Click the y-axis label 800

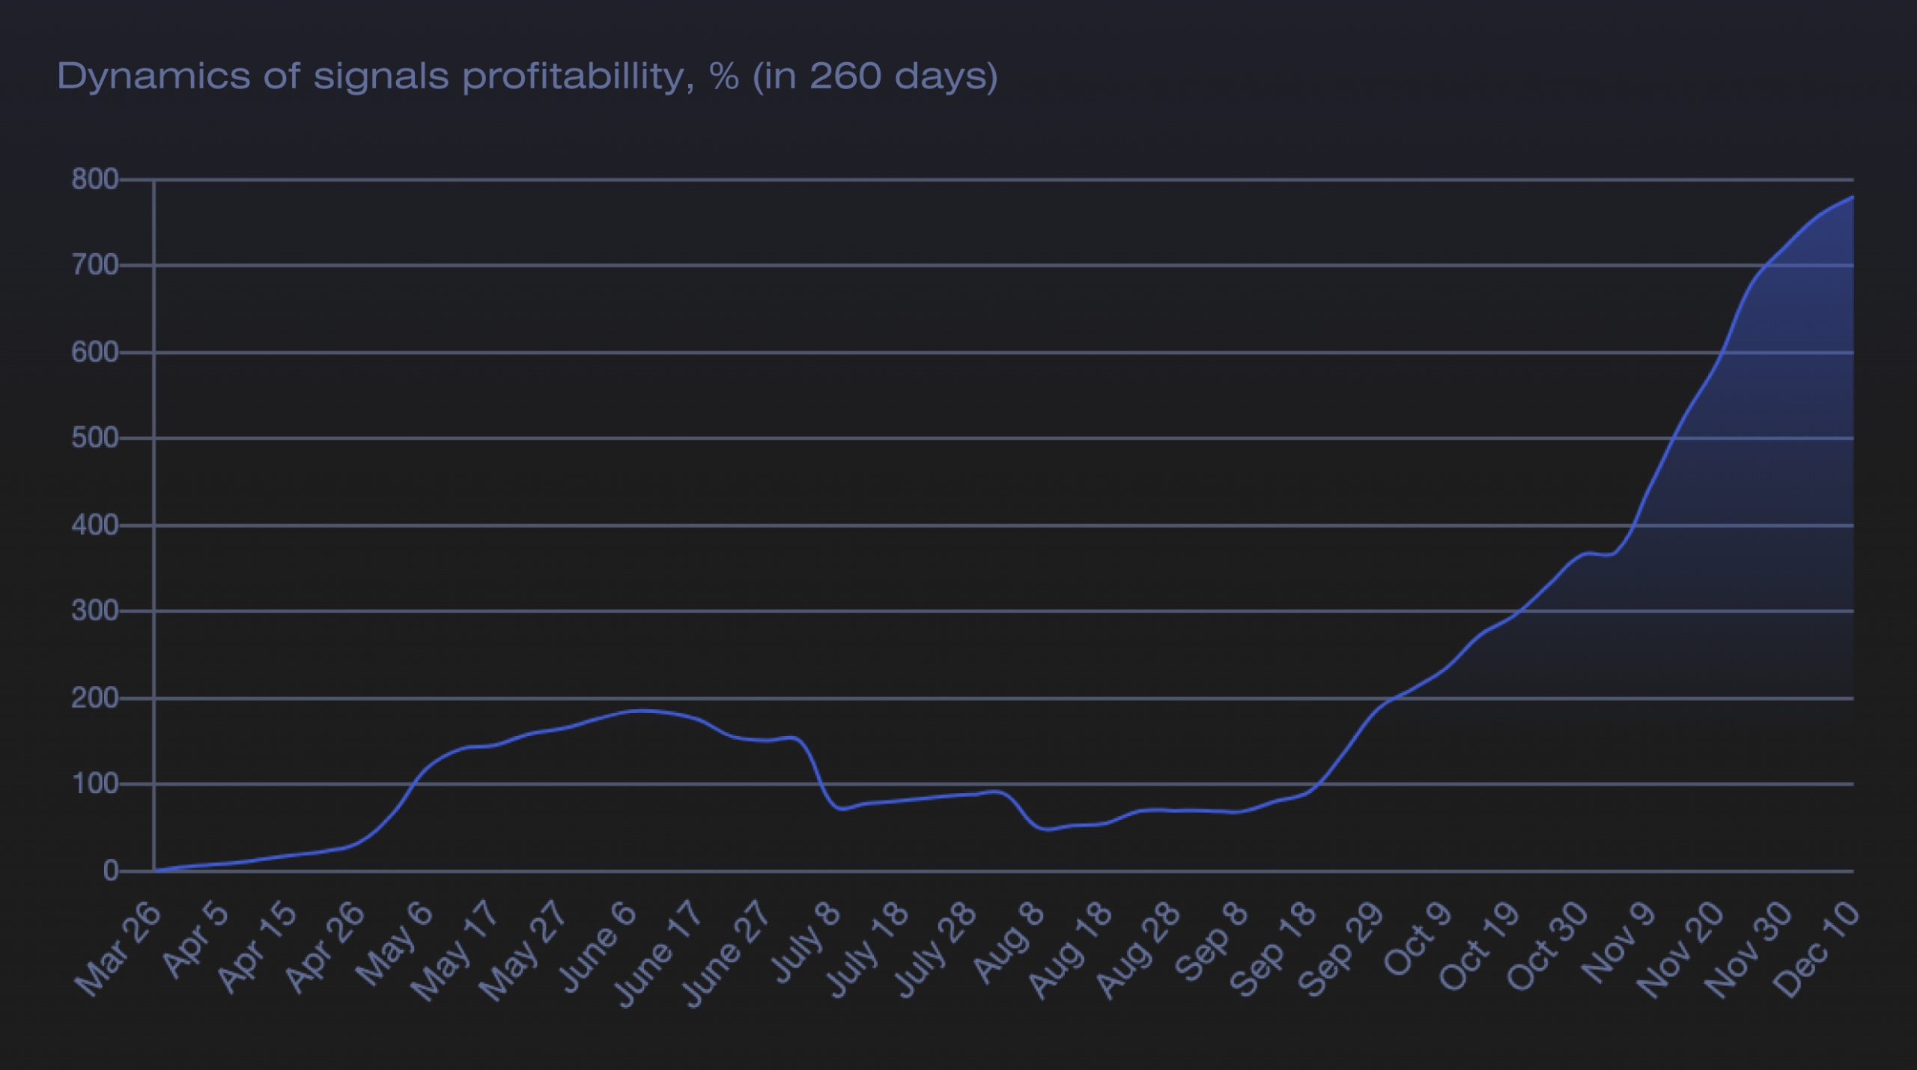(x=94, y=180)
